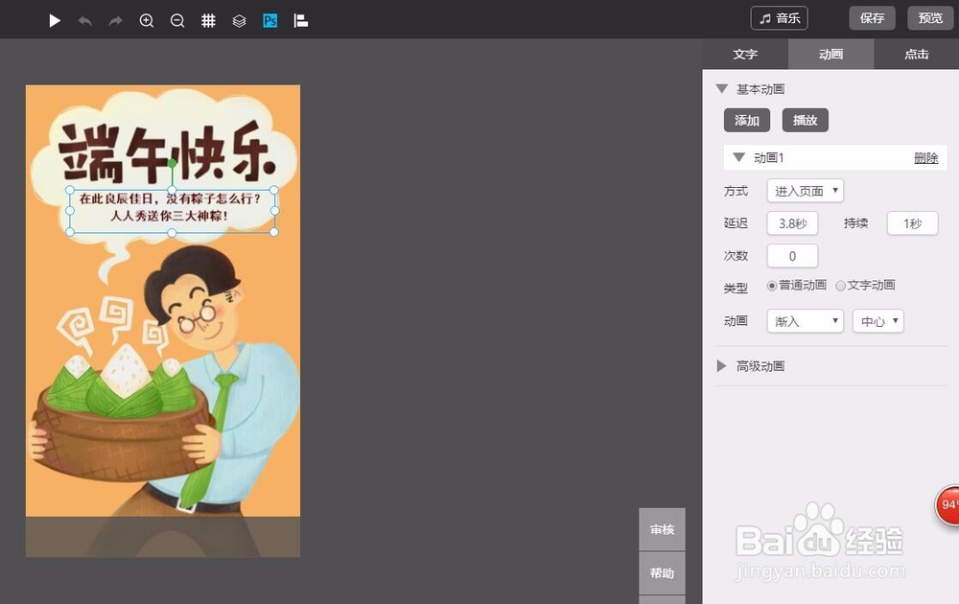This screenshot has height=604, width=959.
Task: Toggle the grid overlay
Action: click(208, 20)
